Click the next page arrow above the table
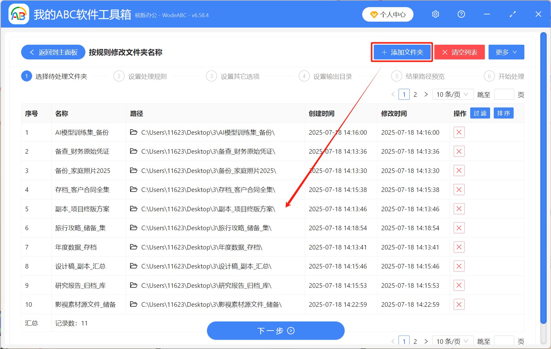Screen dimensions: 551x349 [426, 94]
